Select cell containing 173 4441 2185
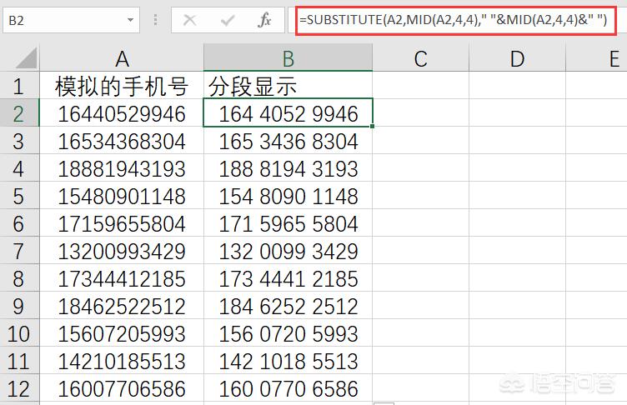The height and width of the screenshot is (405, 627). point(288,278)
